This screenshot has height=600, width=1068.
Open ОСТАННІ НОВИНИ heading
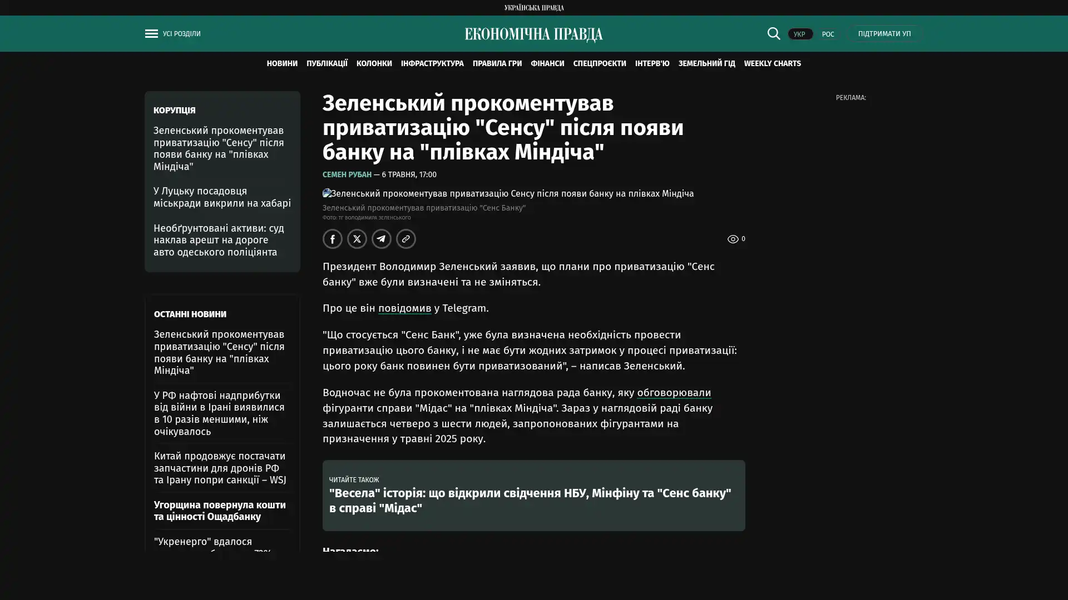pos(190,314)
